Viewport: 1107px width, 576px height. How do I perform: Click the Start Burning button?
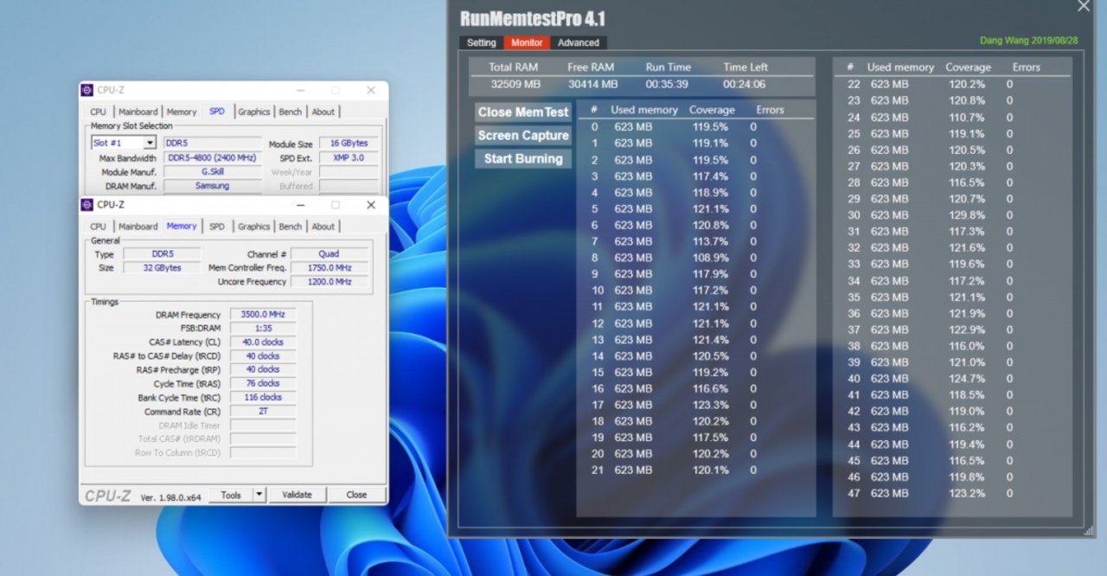523,159
